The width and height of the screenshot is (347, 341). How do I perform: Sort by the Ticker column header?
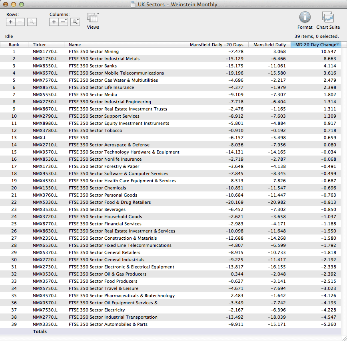click(x=39, y=45)
